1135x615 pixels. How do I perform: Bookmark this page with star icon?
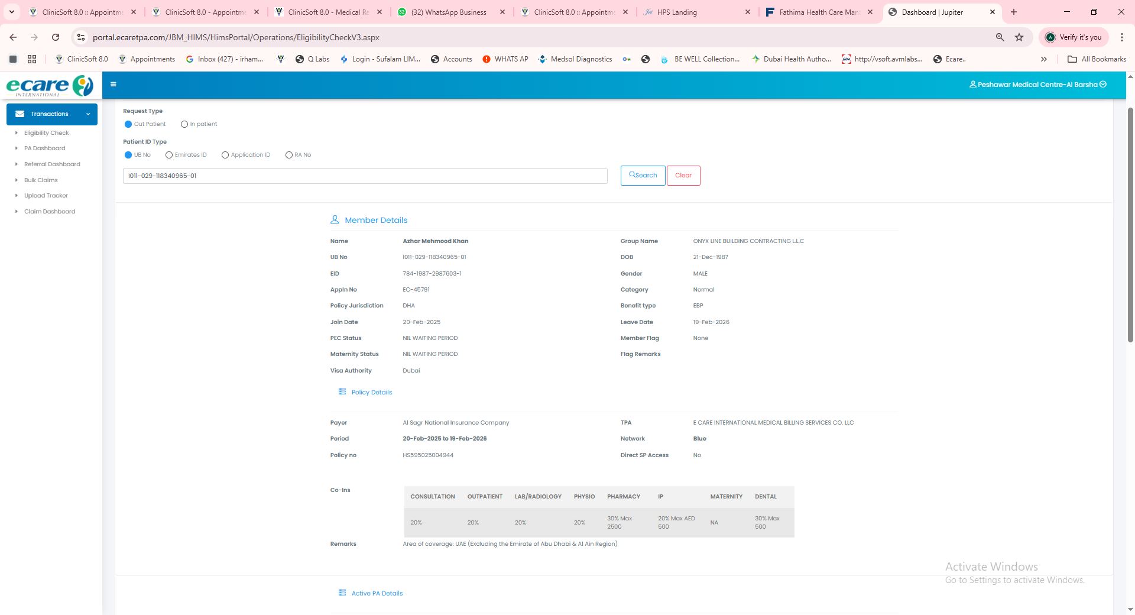[x=1019, y=37]
